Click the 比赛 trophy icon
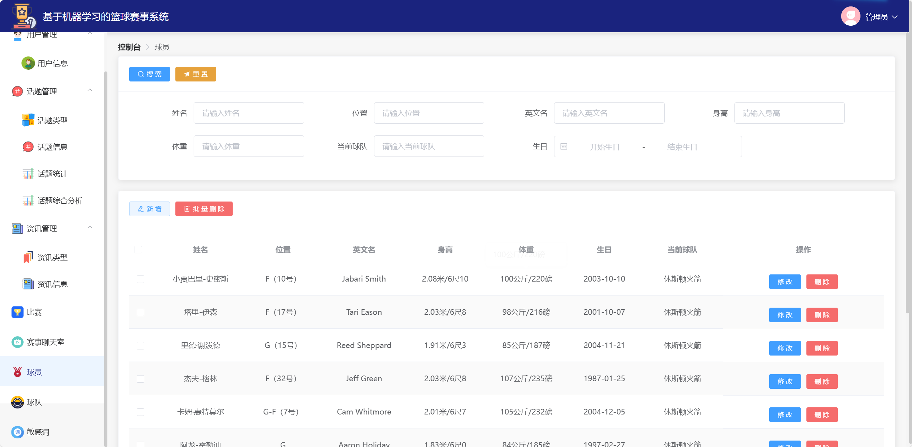 click(x=17, y=312)
